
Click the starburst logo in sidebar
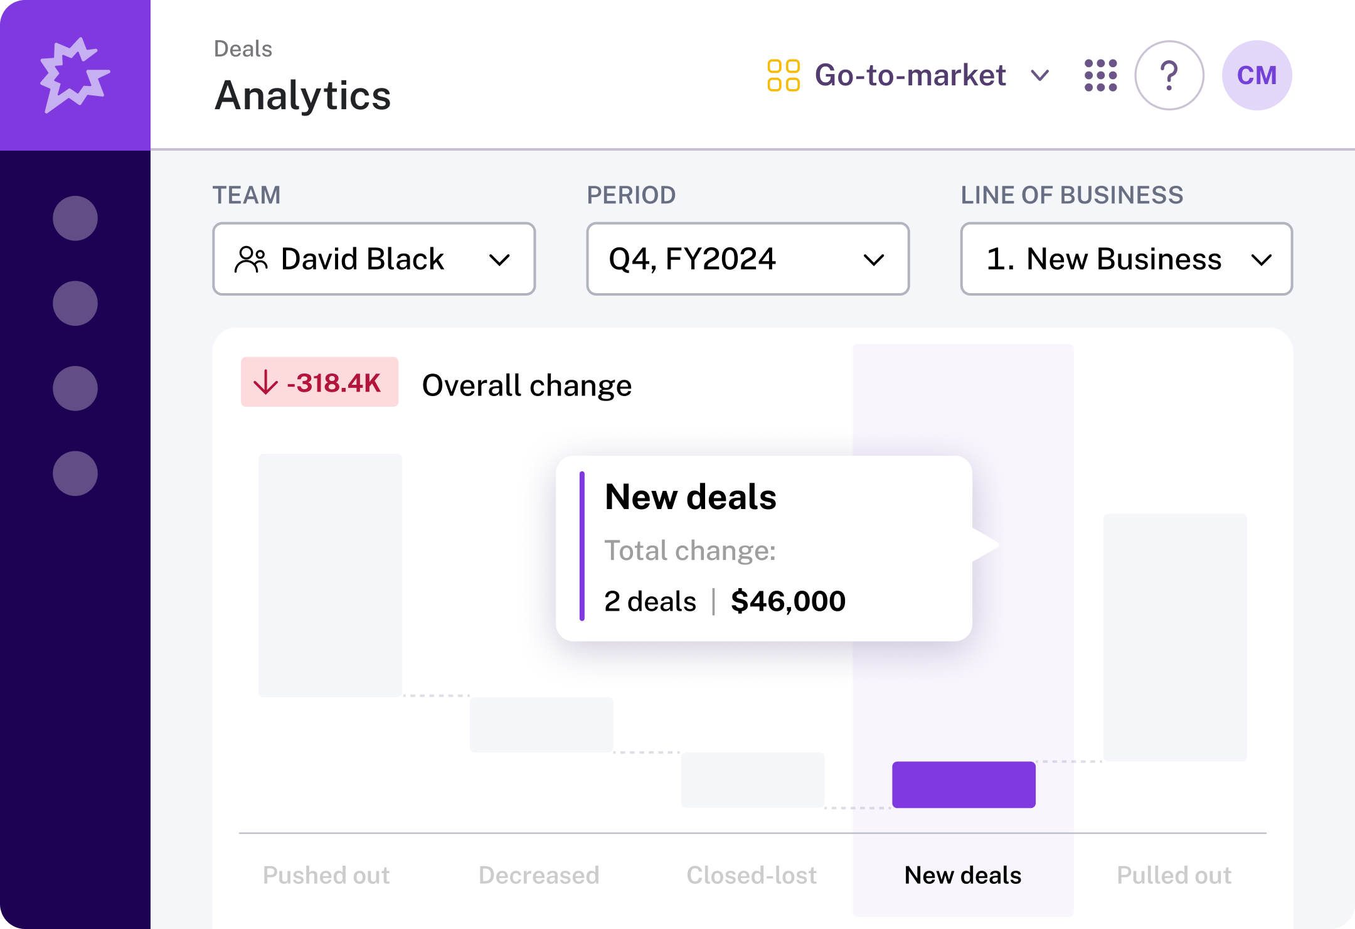coord(75,75)
